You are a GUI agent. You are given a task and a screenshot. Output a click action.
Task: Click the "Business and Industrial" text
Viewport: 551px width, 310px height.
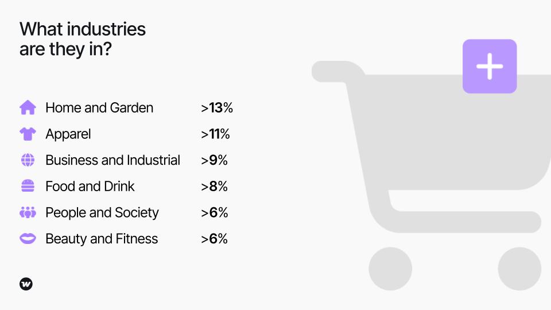tap(112, 160)
